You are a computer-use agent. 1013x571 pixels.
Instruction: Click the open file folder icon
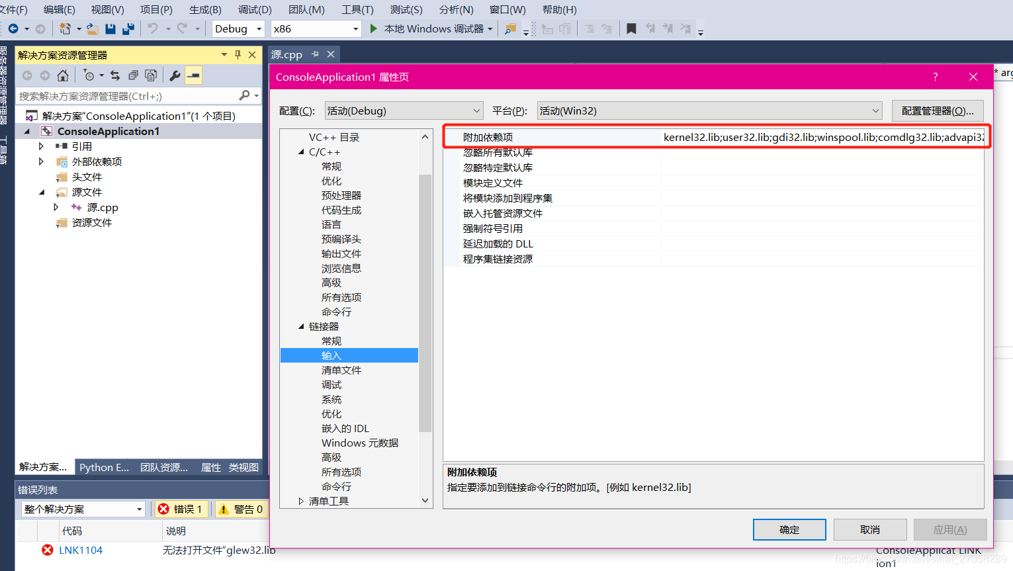tap(93, 28)
